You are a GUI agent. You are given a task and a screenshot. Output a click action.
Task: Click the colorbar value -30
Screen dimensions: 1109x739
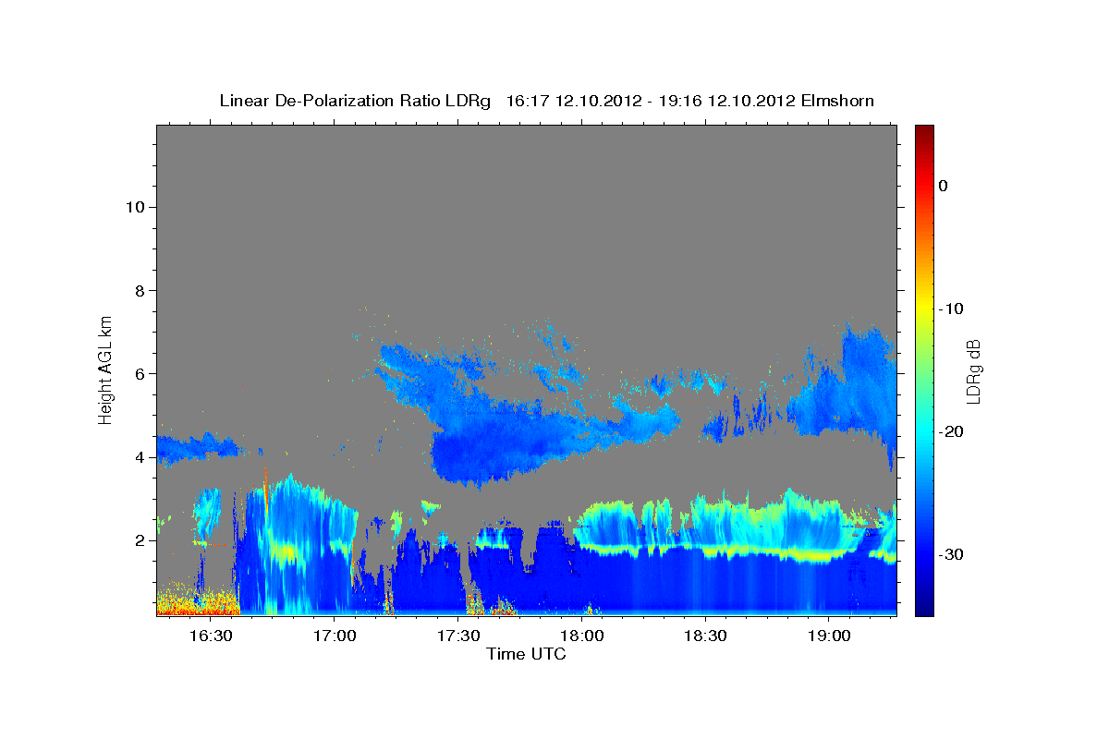951,554
